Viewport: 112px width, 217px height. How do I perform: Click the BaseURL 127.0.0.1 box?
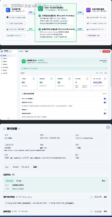coord(16,36)
